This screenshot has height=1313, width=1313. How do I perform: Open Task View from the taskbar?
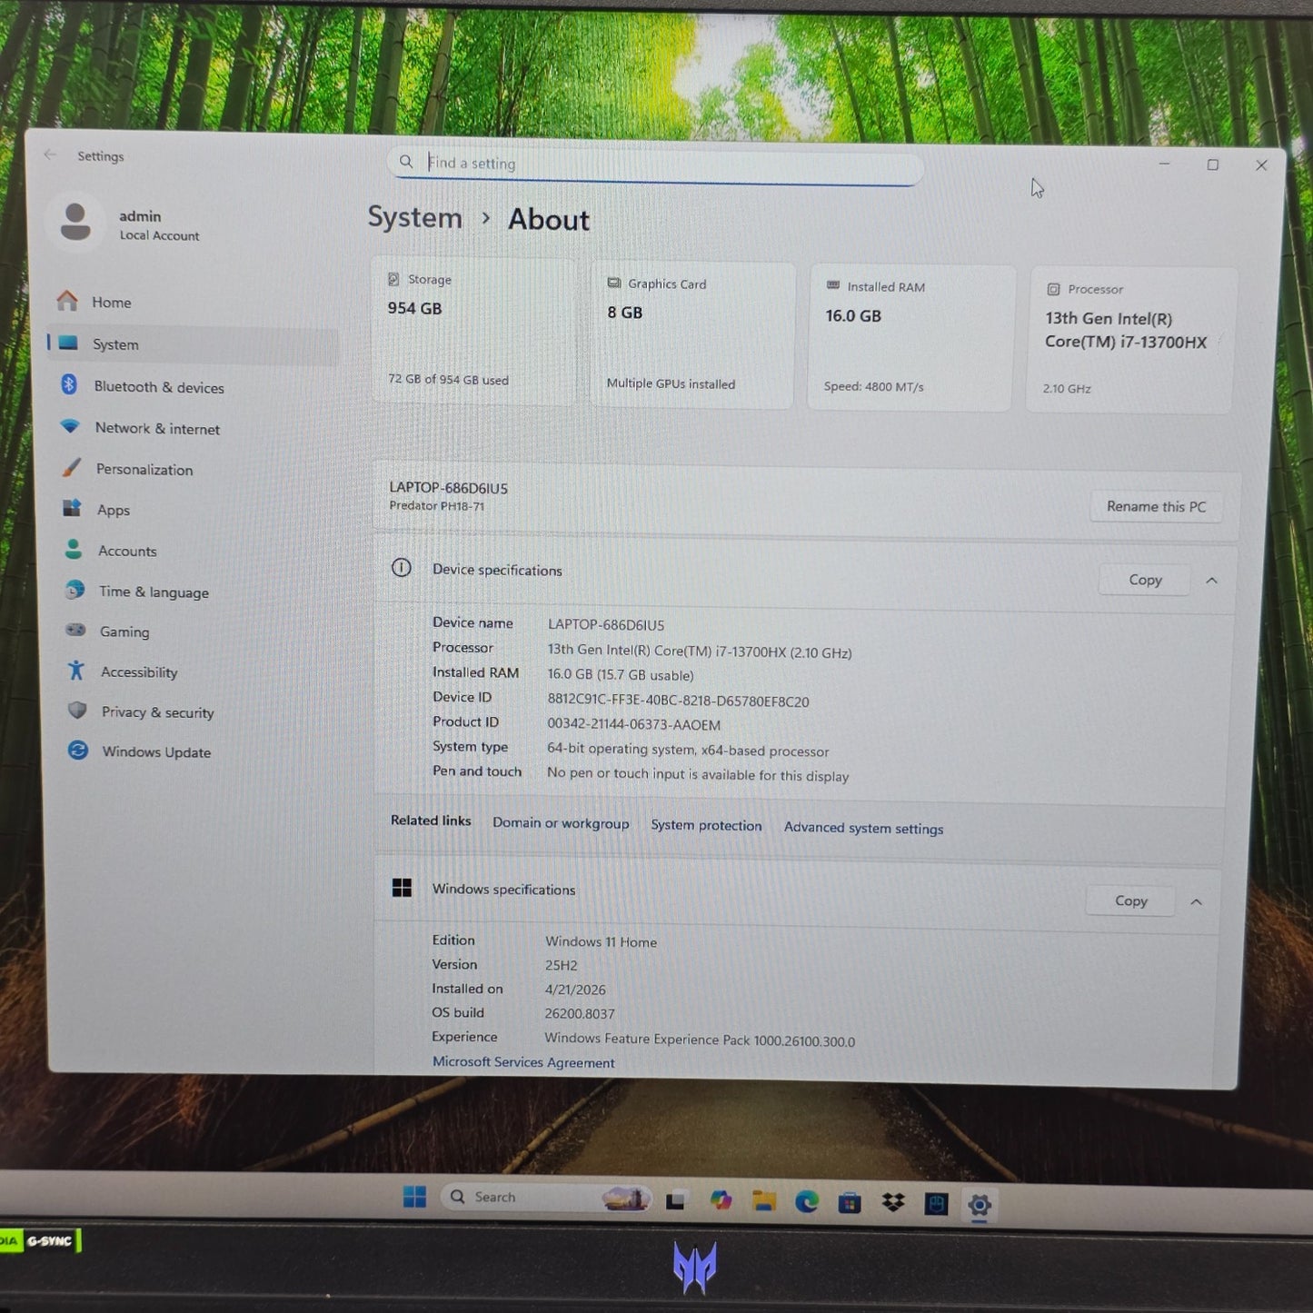[x=675, y=1200]
